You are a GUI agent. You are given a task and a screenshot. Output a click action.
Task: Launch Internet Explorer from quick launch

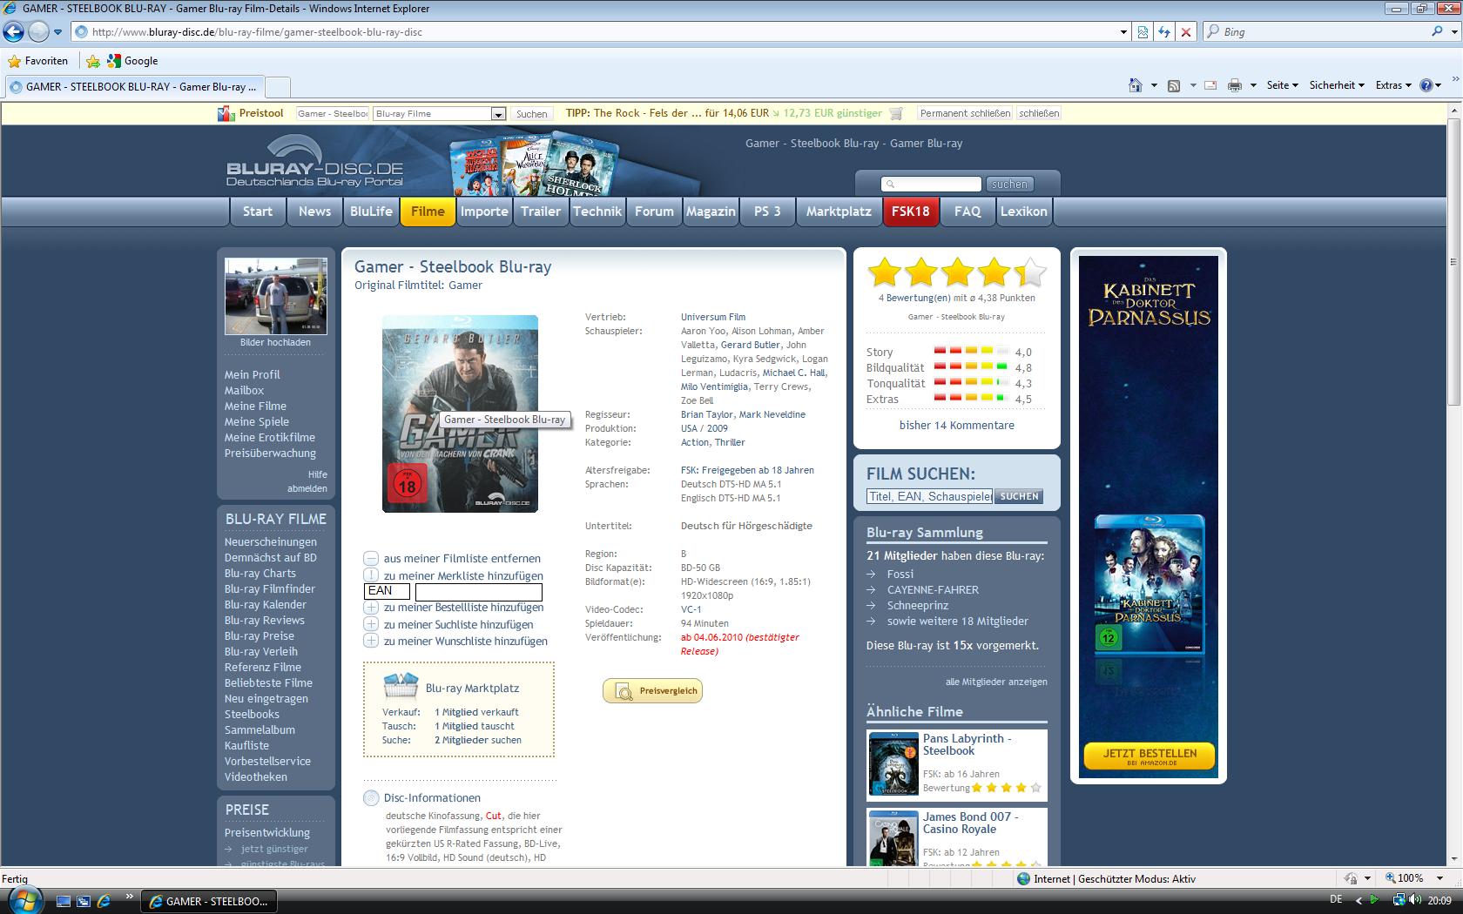(x=104, y=901)
